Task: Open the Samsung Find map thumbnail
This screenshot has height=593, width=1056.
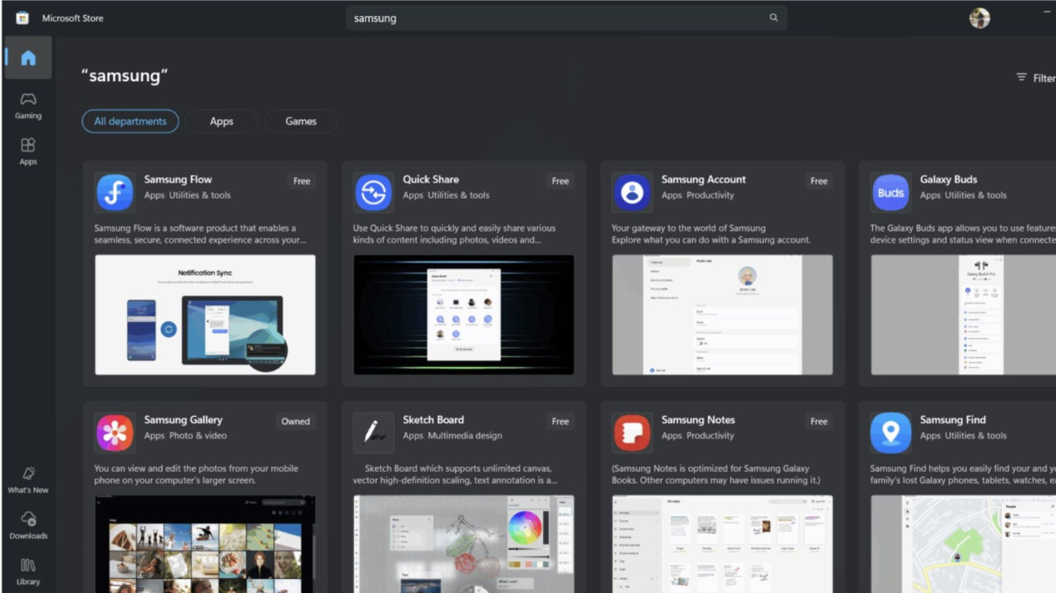Action: 963,544
